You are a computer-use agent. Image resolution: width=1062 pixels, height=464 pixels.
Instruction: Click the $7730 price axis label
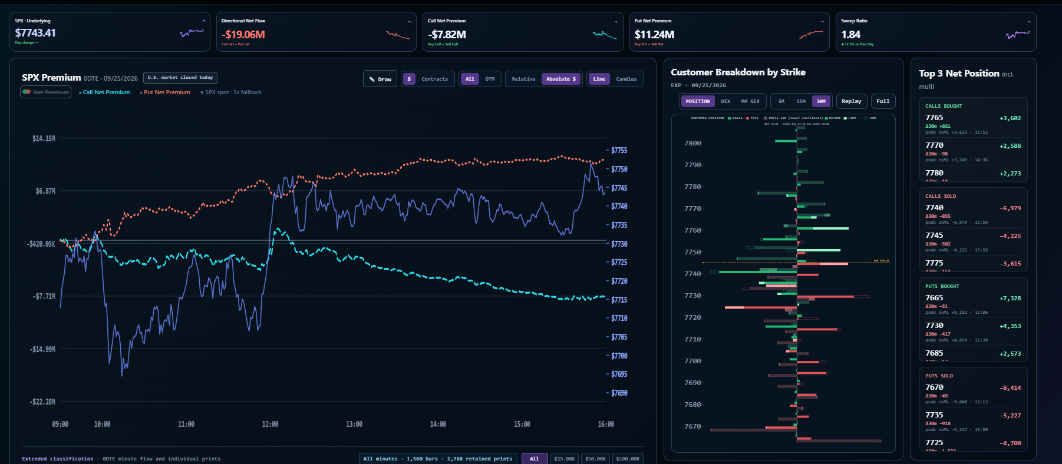(x=619, y=244)
